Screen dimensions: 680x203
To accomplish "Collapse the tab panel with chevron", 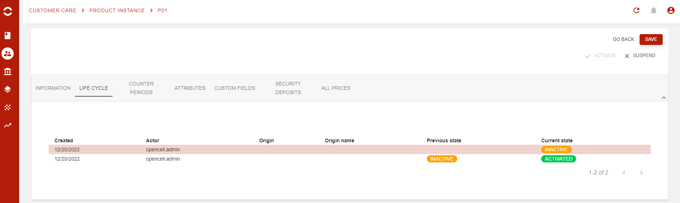I will (664, 98).
